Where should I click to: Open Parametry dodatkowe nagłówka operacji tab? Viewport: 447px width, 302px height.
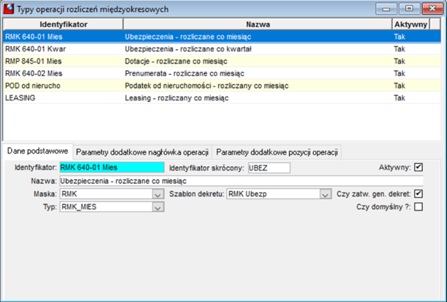(142, 152)
